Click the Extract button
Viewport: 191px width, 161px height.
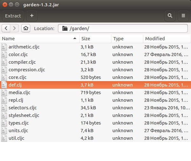13,16
